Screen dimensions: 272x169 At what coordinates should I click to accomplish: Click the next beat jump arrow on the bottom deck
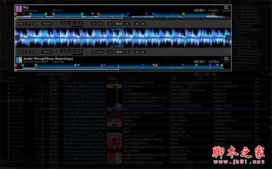(80, 51)
